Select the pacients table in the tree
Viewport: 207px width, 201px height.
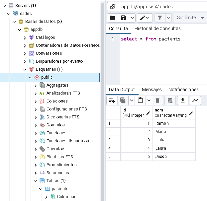(x=60, y=189)
